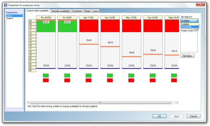This screenshot has height=126, width=210.
Task: Click green swatch under Tue 14/09
Action: 153,75
